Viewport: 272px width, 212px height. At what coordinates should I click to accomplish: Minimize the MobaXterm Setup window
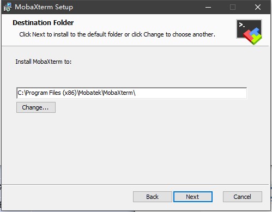tap(208, 7)
